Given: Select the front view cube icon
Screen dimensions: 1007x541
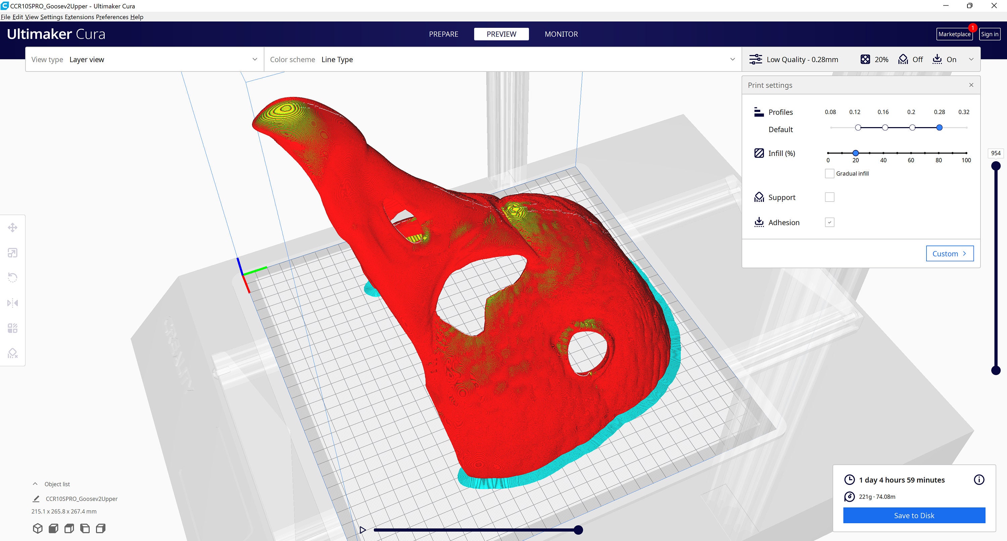Looking at the screenshot, I should tap(54, 528).
